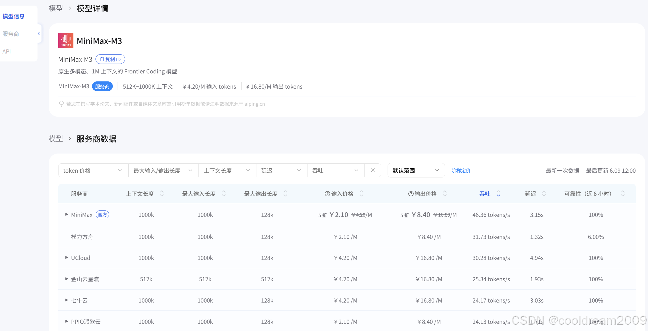Click MiniMax discounted input price ¥2.10
Image resolution: width=648 pixels, height=331 pixels.
coord(339,215)
